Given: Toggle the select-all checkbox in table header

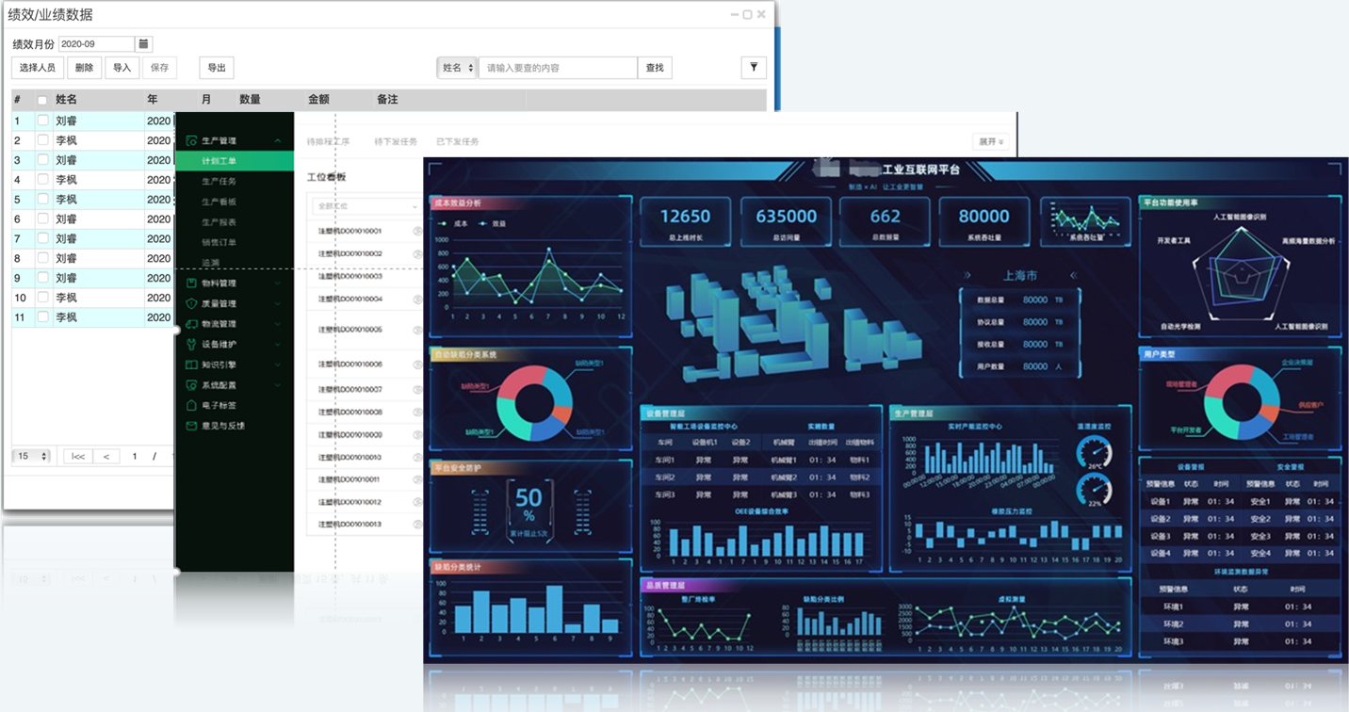Looking at the screenshot, I should pos(42,100).
